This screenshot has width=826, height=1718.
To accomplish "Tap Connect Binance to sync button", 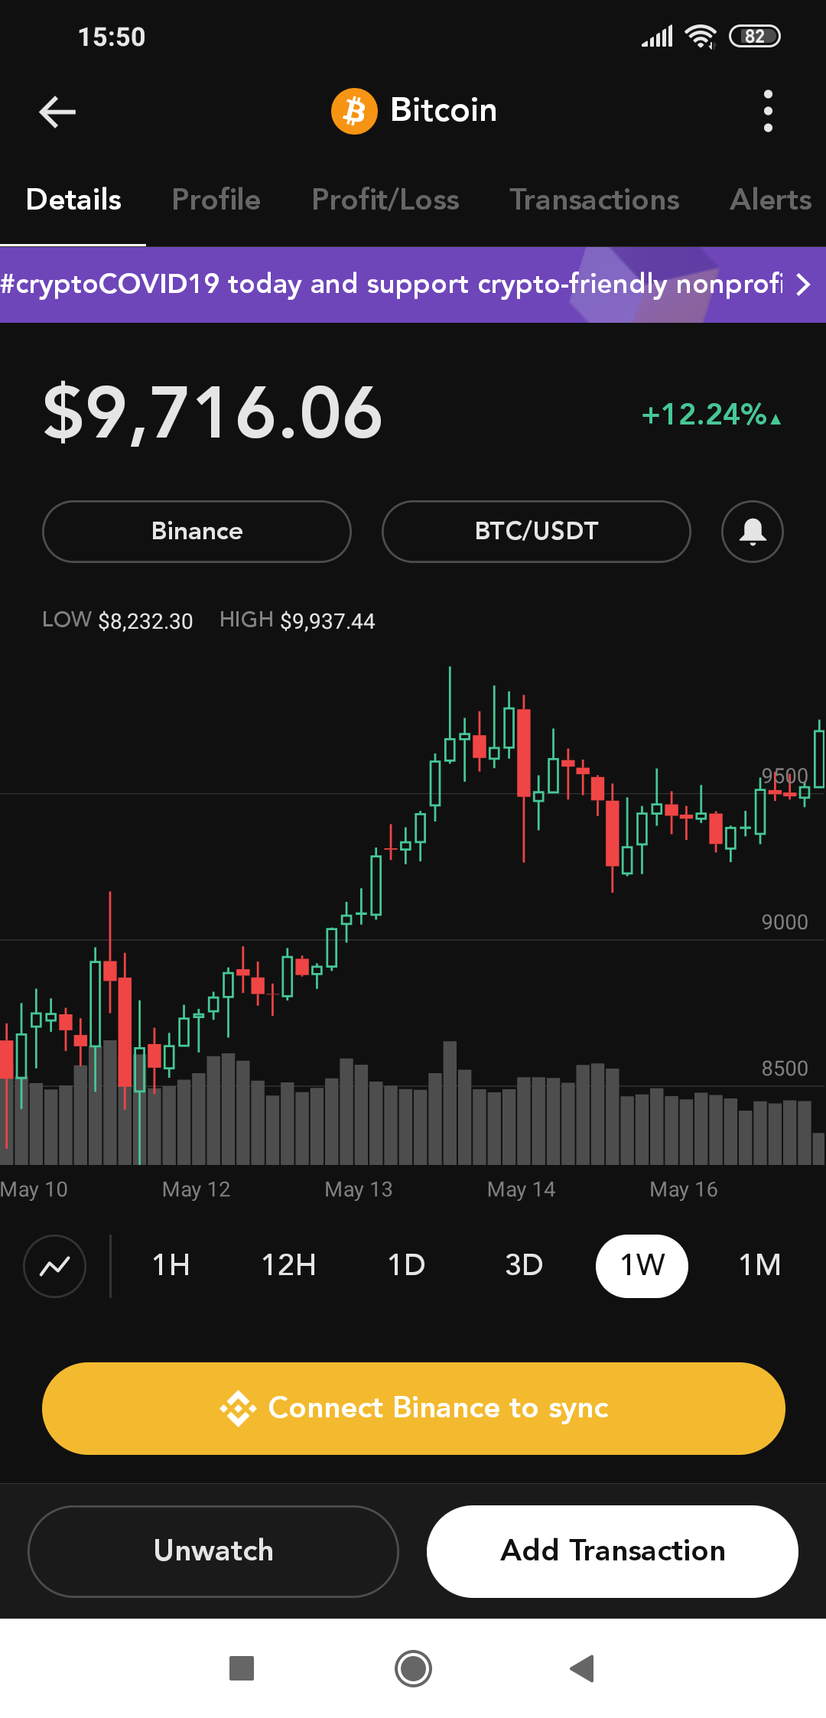I will click(x=413, y=1408).
